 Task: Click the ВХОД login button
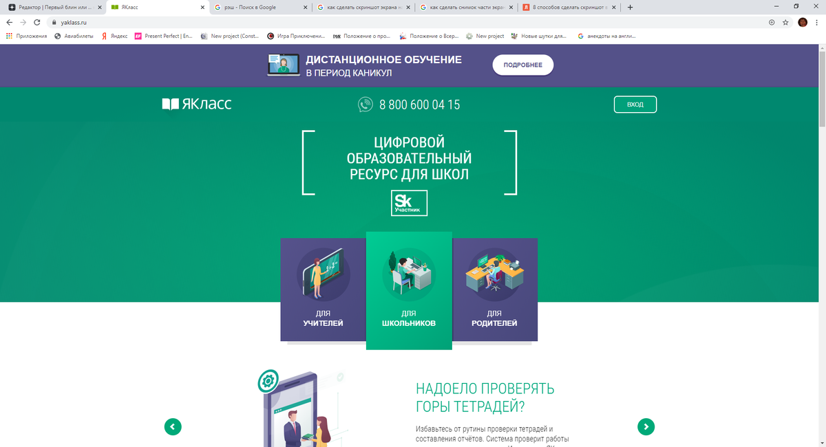[x=635, y=105]
